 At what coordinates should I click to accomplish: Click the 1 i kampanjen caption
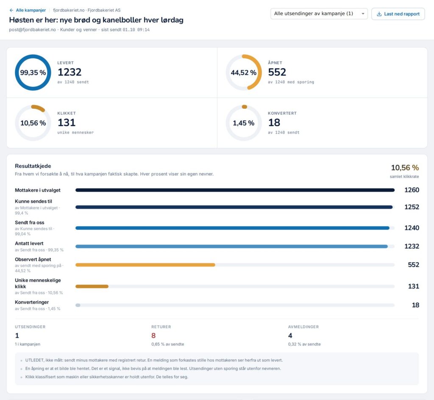point(28,344)
